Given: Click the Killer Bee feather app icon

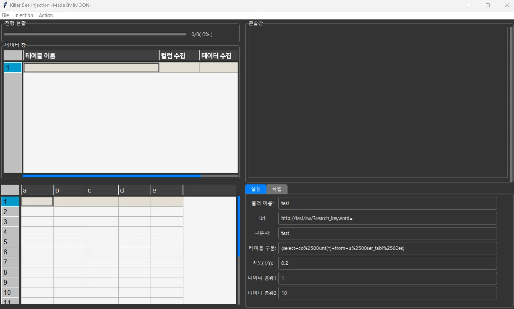Looking at the screenshot, I should (5, 5).
